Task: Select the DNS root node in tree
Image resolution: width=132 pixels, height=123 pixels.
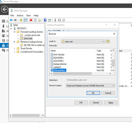Action: pyautogui.click(x=15, y=25)
